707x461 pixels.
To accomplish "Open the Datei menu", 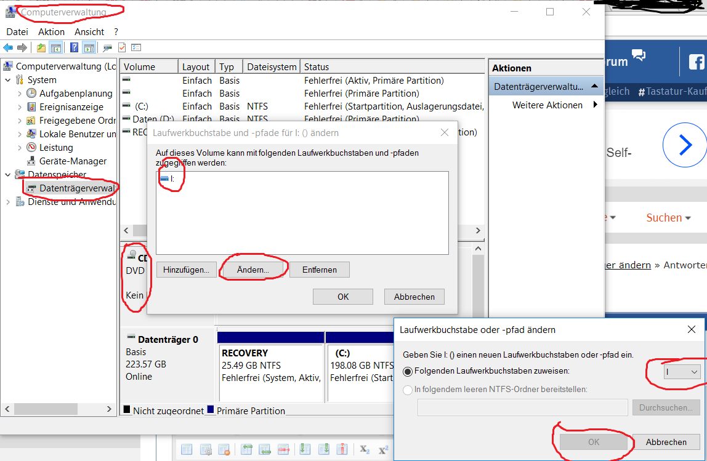I will pyautogui.click(x=17, y=32).
